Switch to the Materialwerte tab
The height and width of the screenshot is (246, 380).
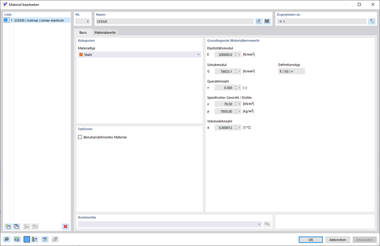point(105,32)
